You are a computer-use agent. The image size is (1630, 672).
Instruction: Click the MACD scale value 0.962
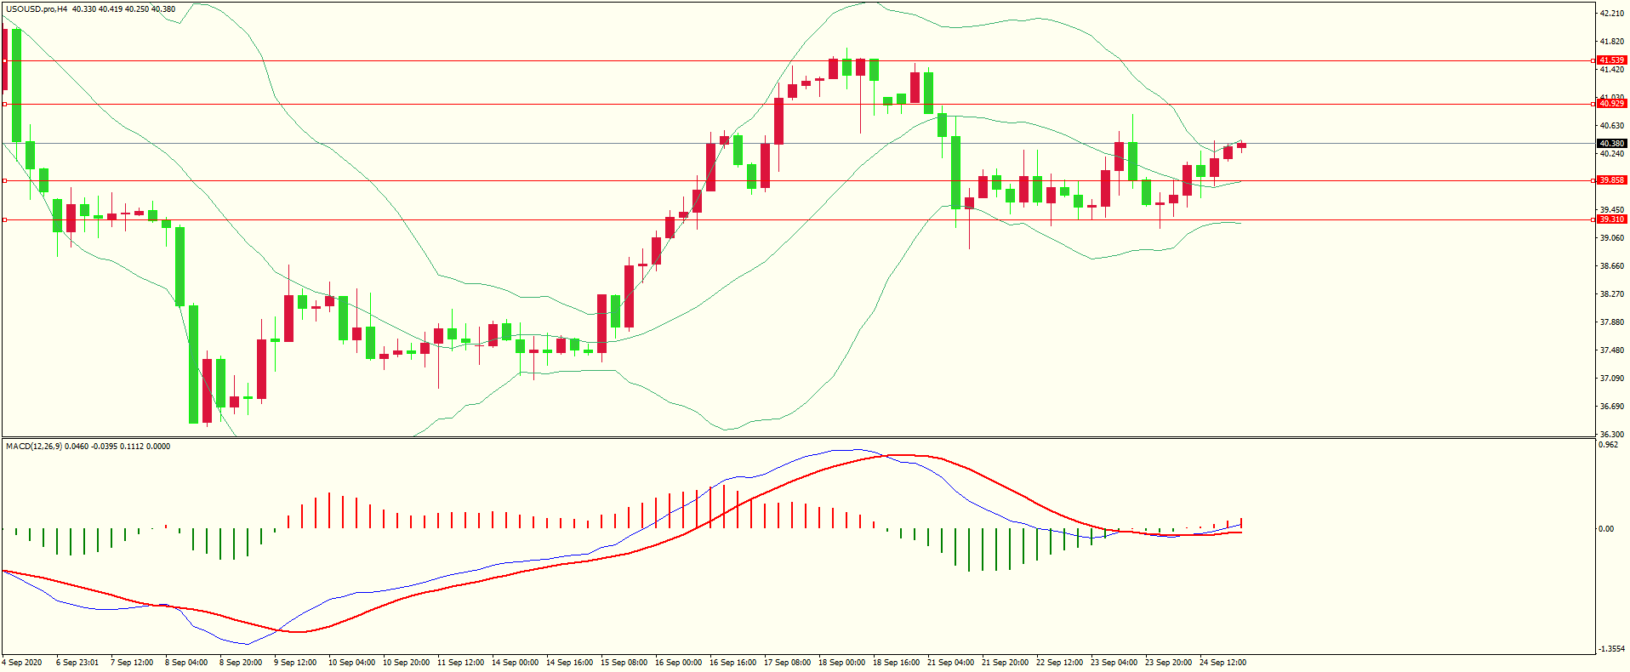point(1608,445)
